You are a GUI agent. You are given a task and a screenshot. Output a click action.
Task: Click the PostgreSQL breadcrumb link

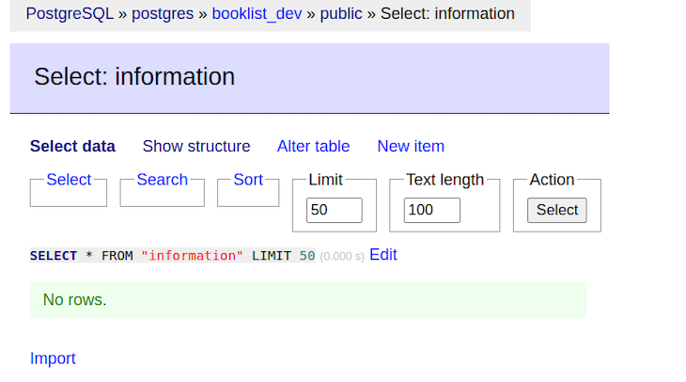pos(70,14)
